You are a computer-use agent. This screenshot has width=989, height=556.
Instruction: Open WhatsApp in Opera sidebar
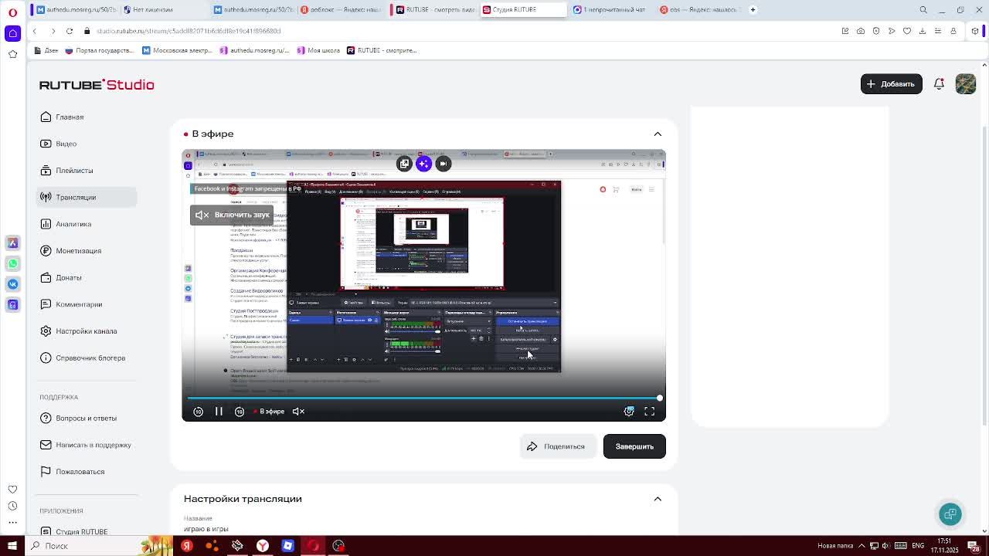point(12,263)
